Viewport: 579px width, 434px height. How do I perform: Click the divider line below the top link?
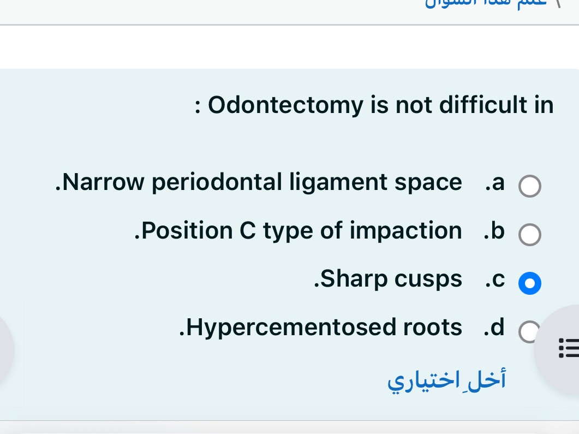click(x=289, y=23)
